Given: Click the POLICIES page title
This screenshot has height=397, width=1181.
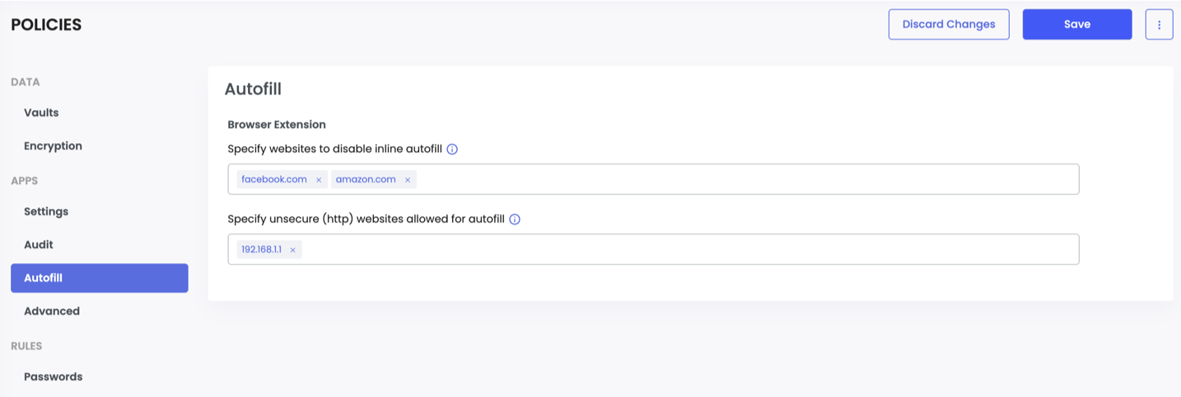Looking at the screenshot, I should [x=46, y=25].
